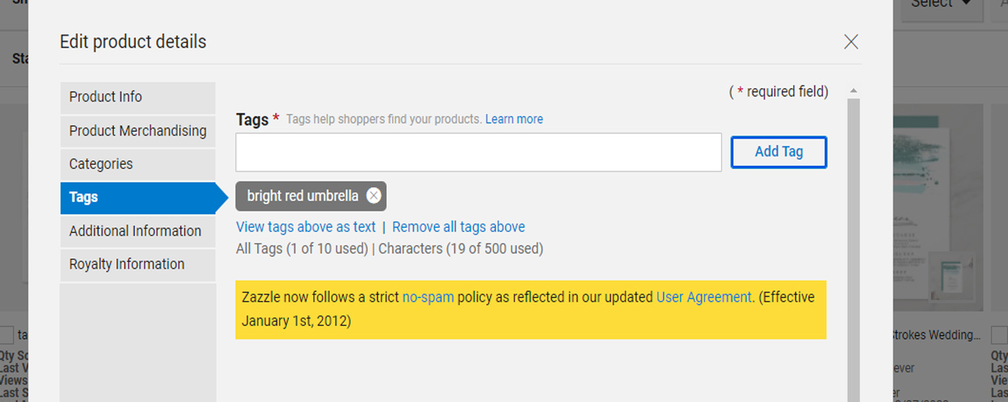Focus the tag text input field
Viewport: 1008px width, 402px height.
pyautogui.click(x=478, y=153)
